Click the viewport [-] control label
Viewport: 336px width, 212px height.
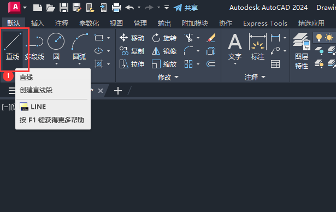tap(6, 107)
